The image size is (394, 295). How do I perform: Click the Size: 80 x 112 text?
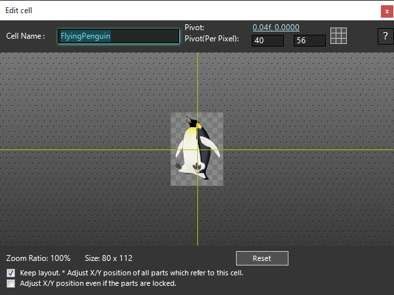(109, 258)
